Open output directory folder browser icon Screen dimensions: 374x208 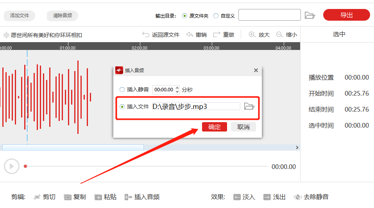click(x=310, y=15)
